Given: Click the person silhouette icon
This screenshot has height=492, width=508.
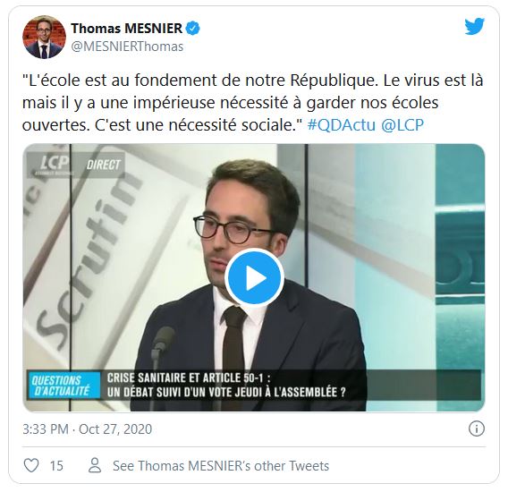Looking at the screenshot, I should [95, 465].
